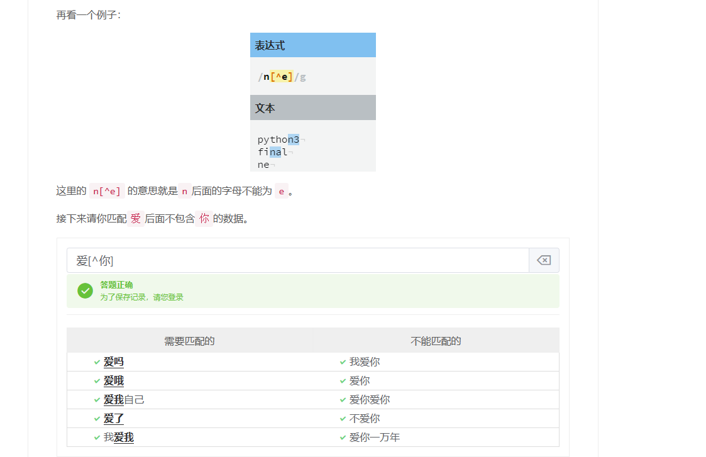The image size is (706, 457).
Task: Open the 为了保存记录，请您登录 login link
Action: 141,297
